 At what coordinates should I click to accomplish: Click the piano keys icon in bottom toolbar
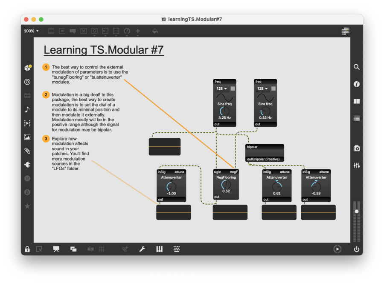[160, 249]
